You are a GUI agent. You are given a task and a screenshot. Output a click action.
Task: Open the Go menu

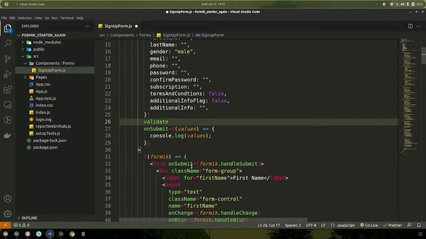click(47, 18)
